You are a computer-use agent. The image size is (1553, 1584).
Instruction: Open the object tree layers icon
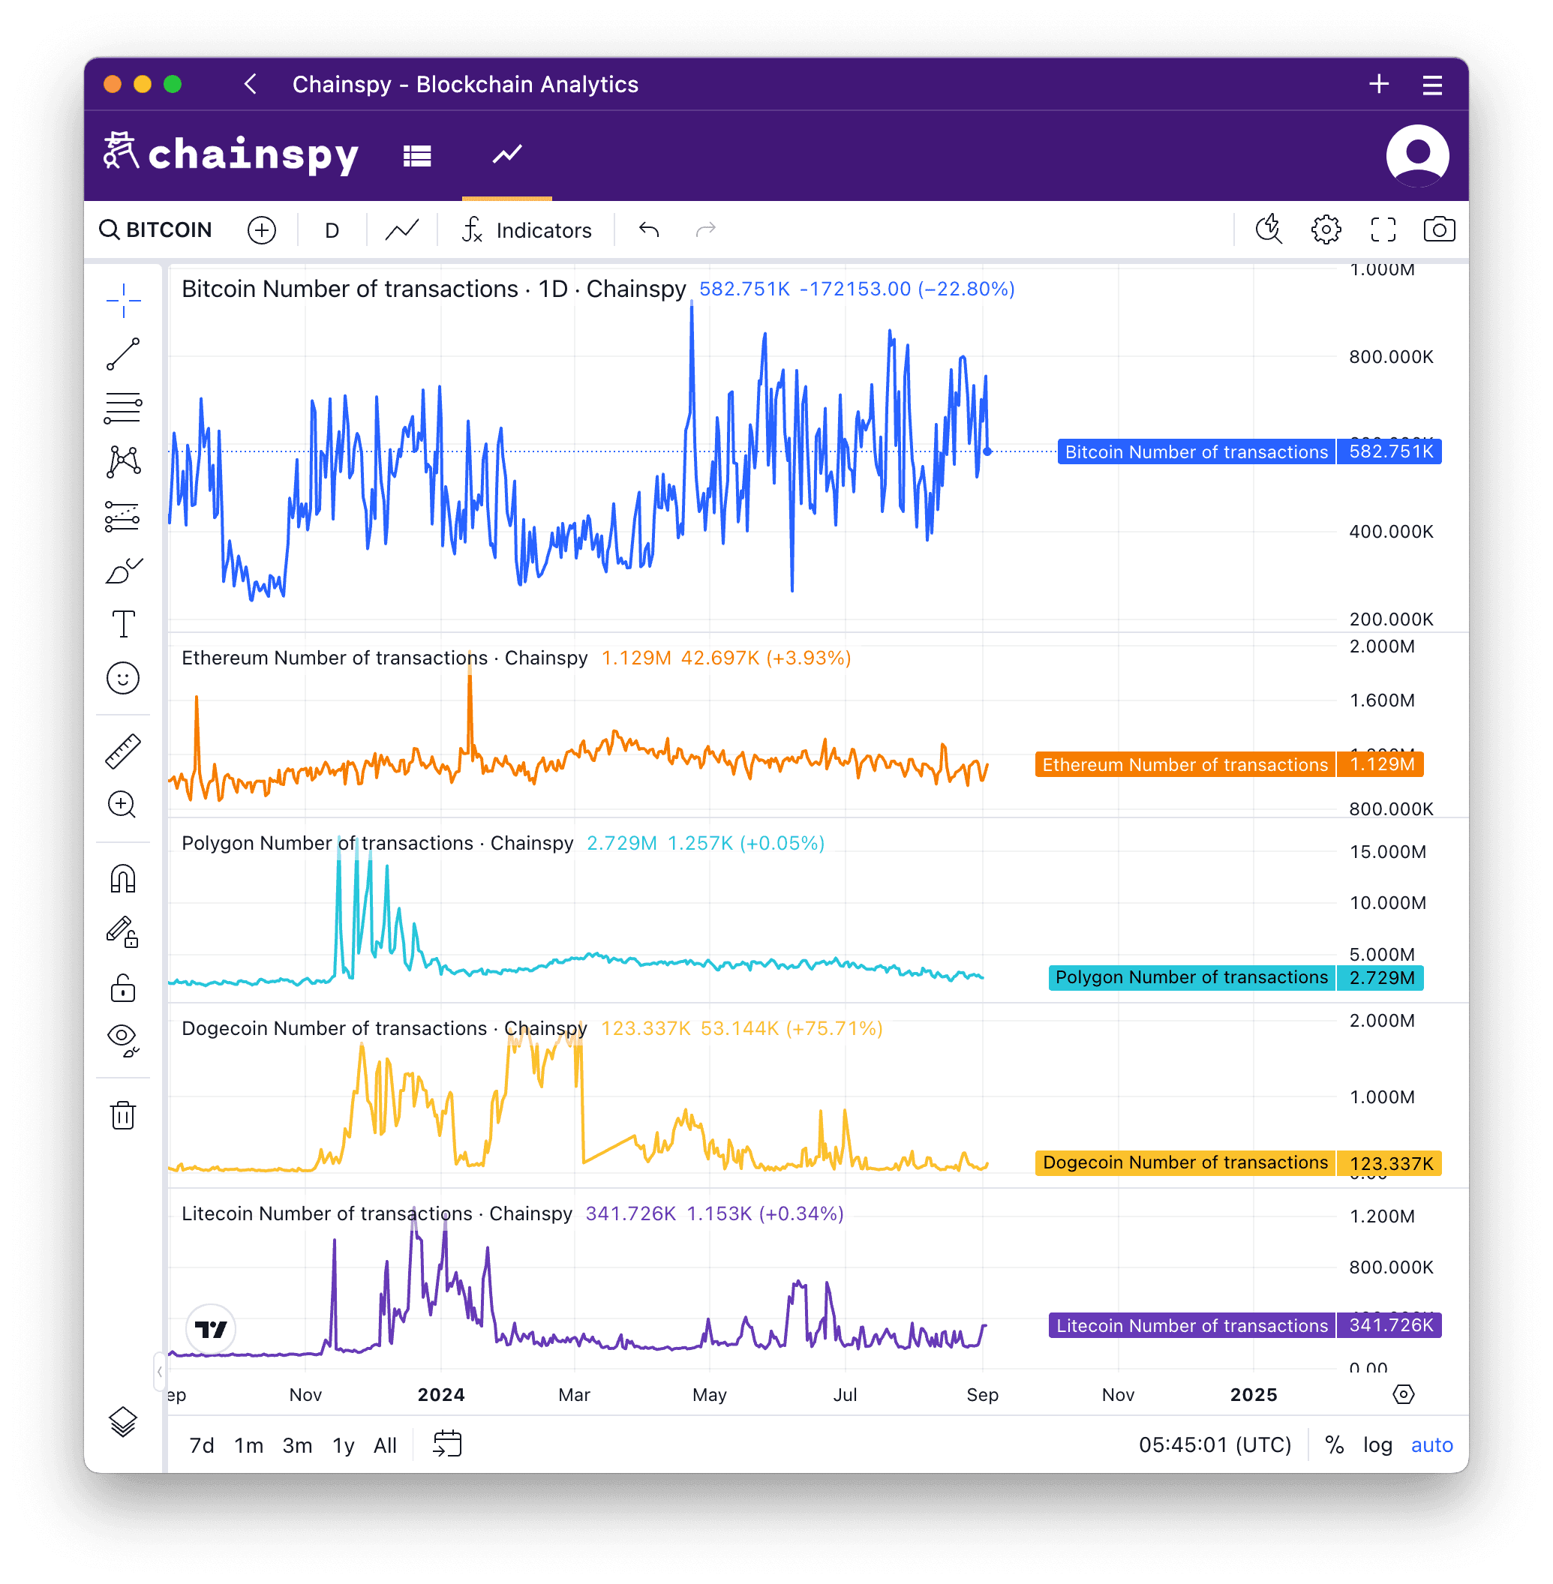point(123,1422)
